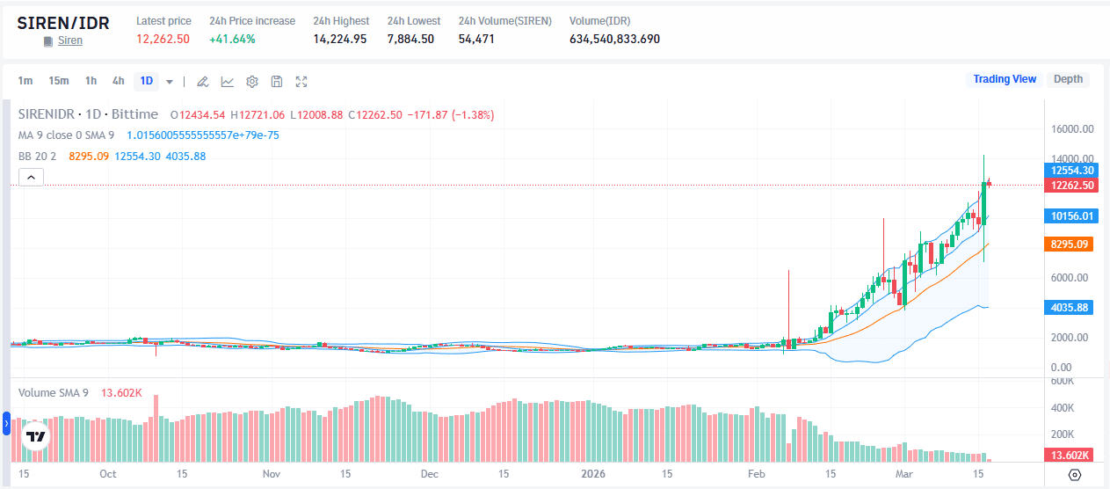
Task: Click the save chart floppy icon
Action: pos(276,82)
